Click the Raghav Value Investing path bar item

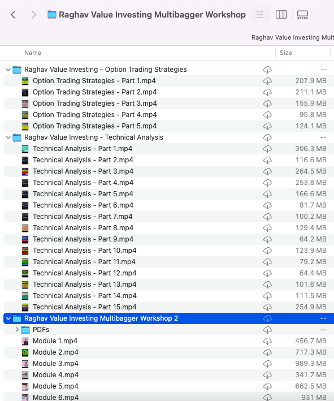(x=293, y=37)
